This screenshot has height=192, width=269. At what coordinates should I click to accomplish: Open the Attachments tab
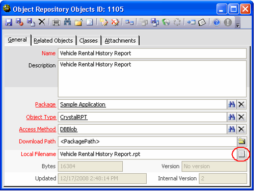[120, 41]
